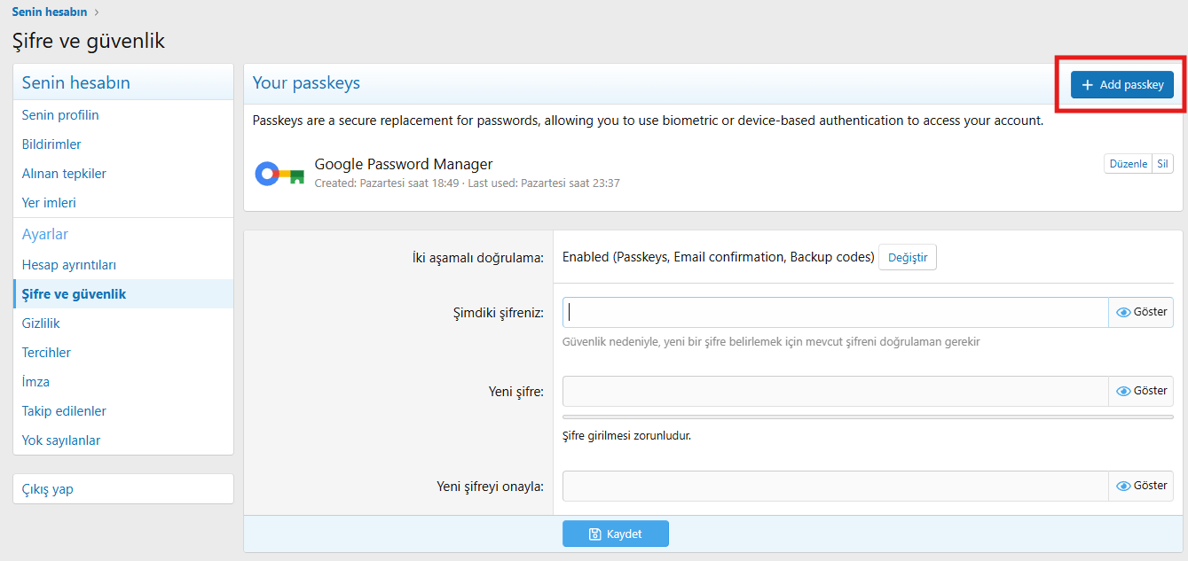The width and height of the screenshot is (1188, 561).
Task: Click the Yeni şifreyi onayla input field
Action: (834, 486)
